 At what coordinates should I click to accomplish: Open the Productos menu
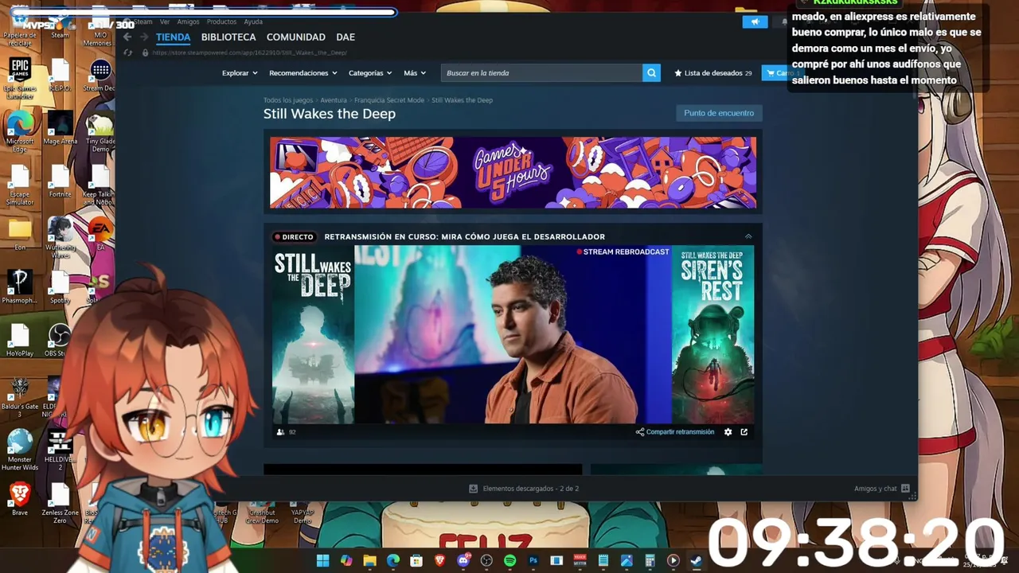coord(221,21)
